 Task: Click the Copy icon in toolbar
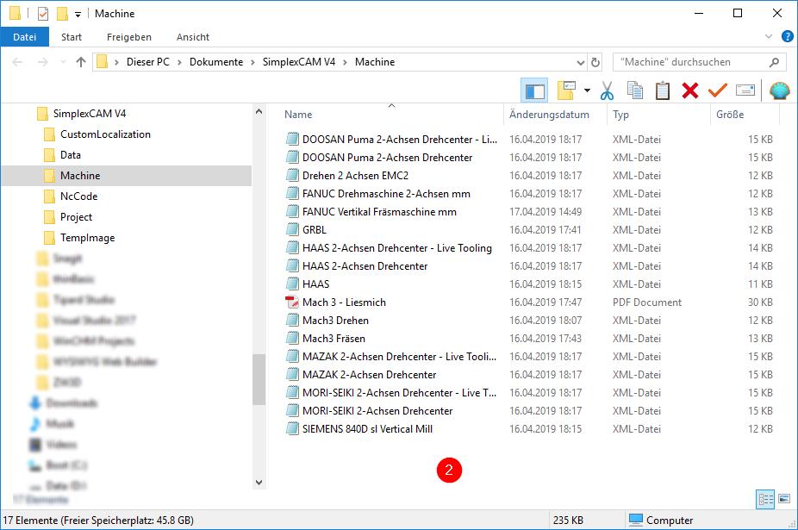tap(635, 90)
